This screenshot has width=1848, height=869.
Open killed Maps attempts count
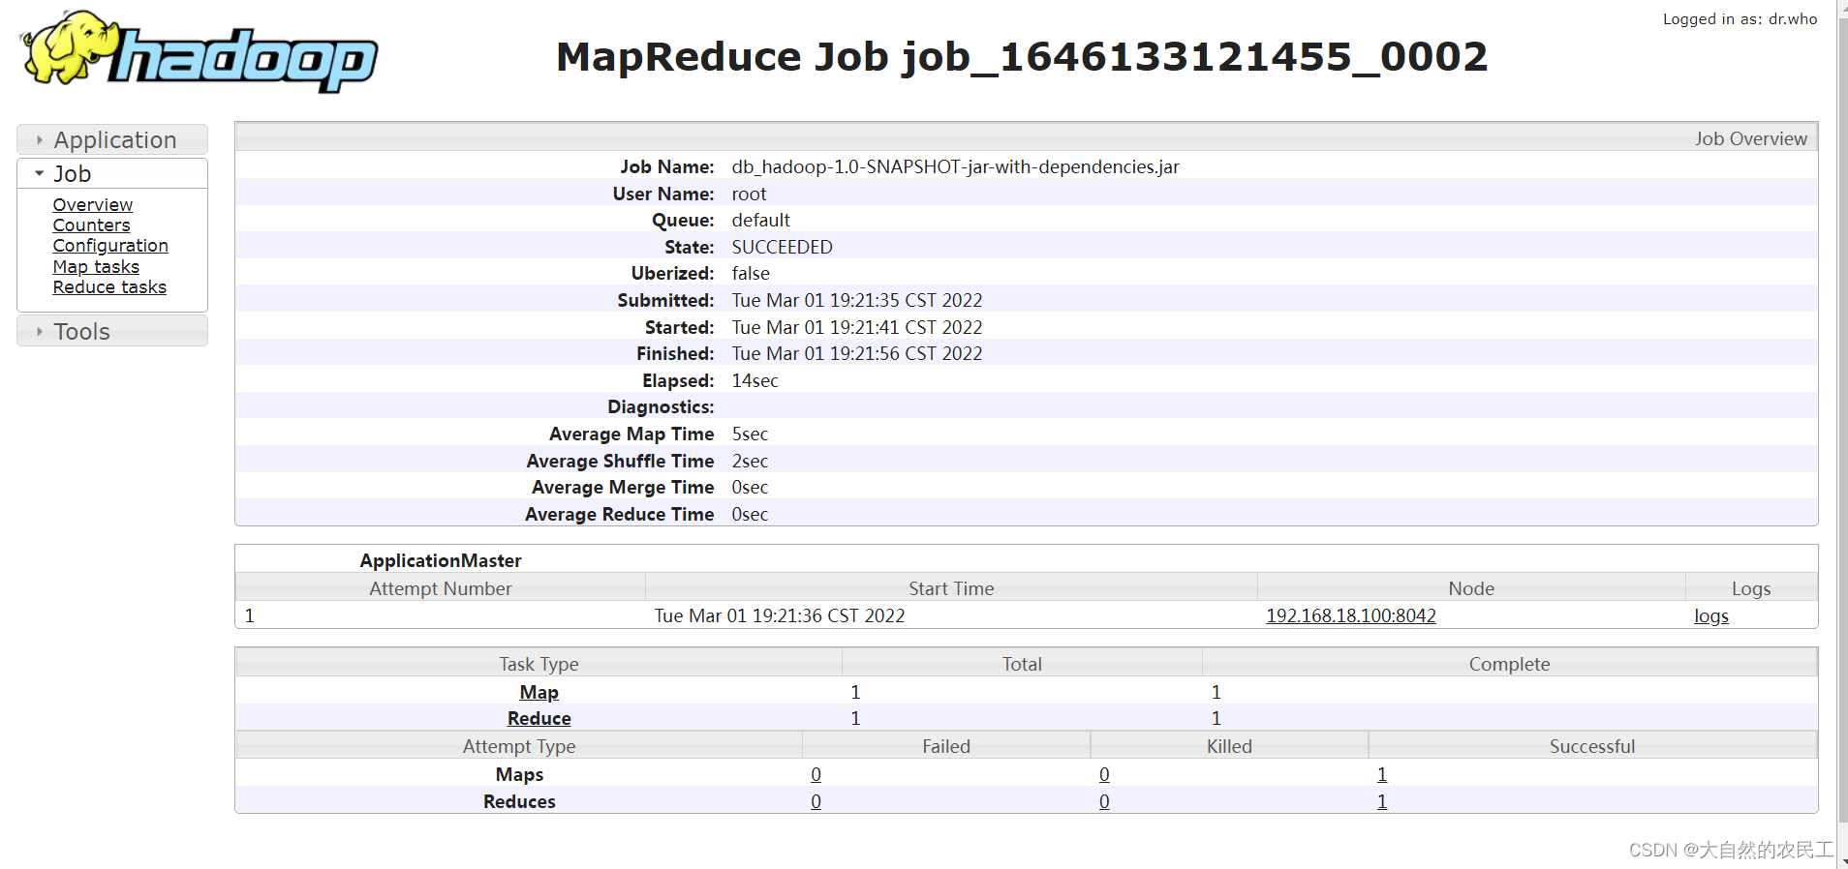point(1104,774)
